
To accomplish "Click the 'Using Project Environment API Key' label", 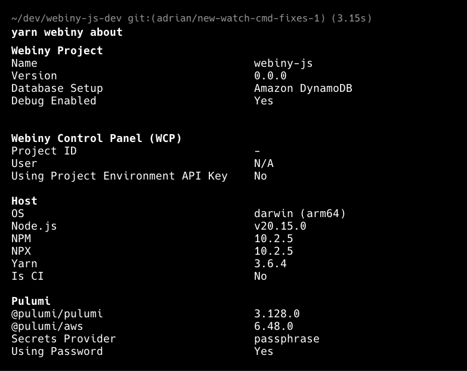I will [x=119, y=176].
